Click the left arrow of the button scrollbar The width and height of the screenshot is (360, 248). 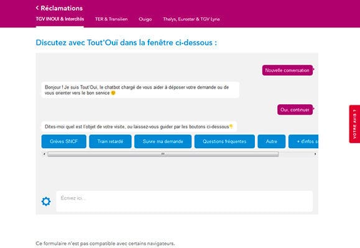(44, 154)
